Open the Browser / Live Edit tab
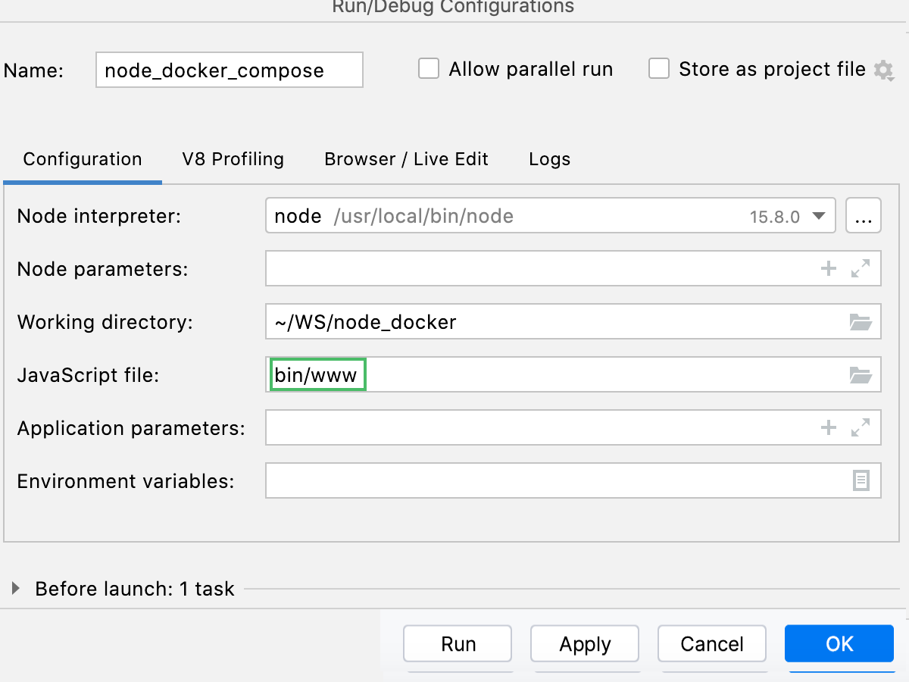909x682 pixels. pyautogui.click(x=407, y=159)
